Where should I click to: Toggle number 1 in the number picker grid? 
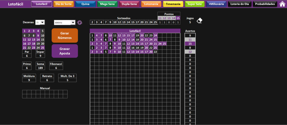tap(25, 31)
